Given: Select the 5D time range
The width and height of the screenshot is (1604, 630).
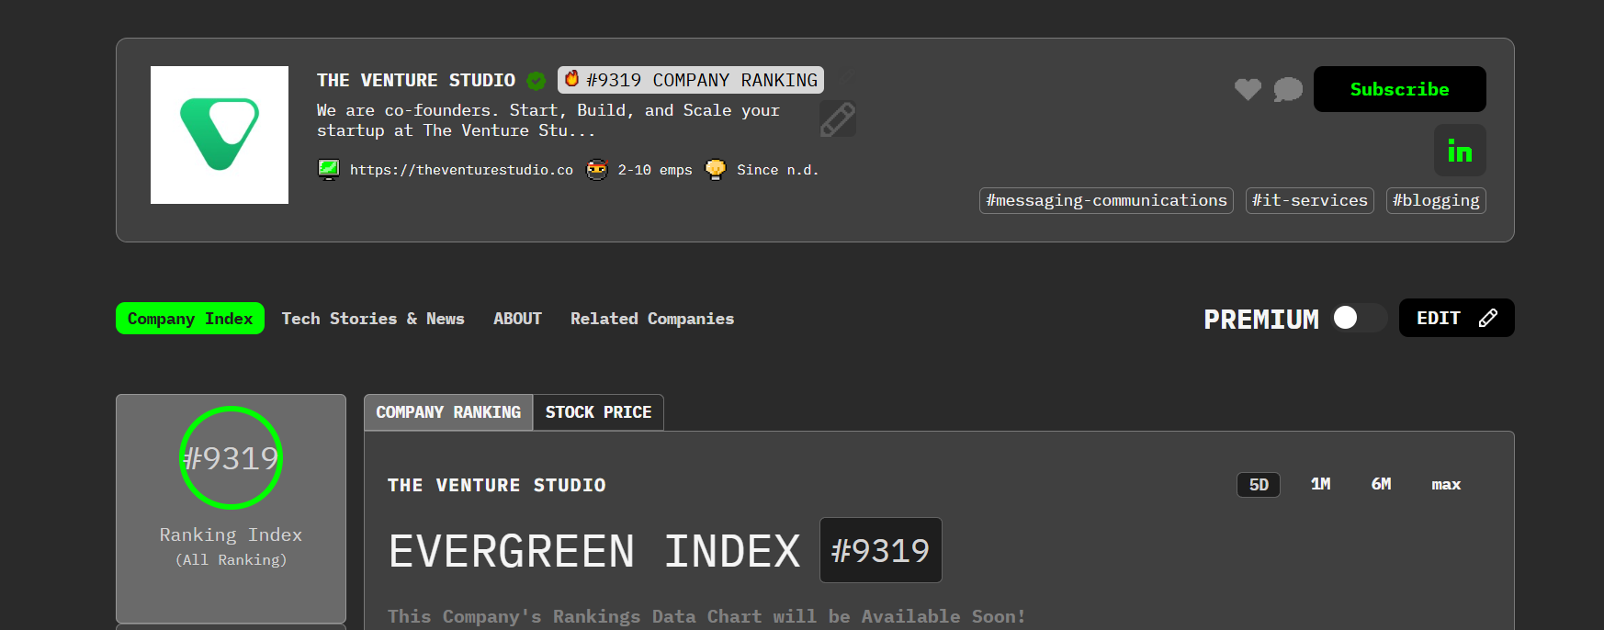Looking at the screenshot, I should coord(1259,484).
